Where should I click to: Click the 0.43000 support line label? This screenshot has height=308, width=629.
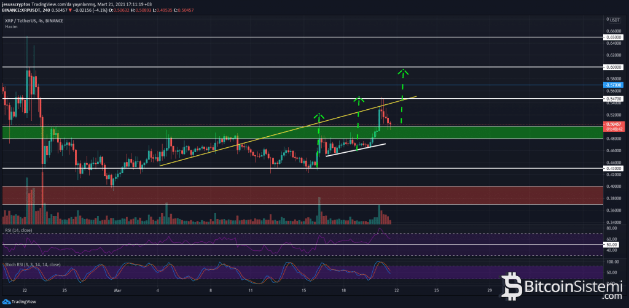pyautogui.click(x=613, y=169)
